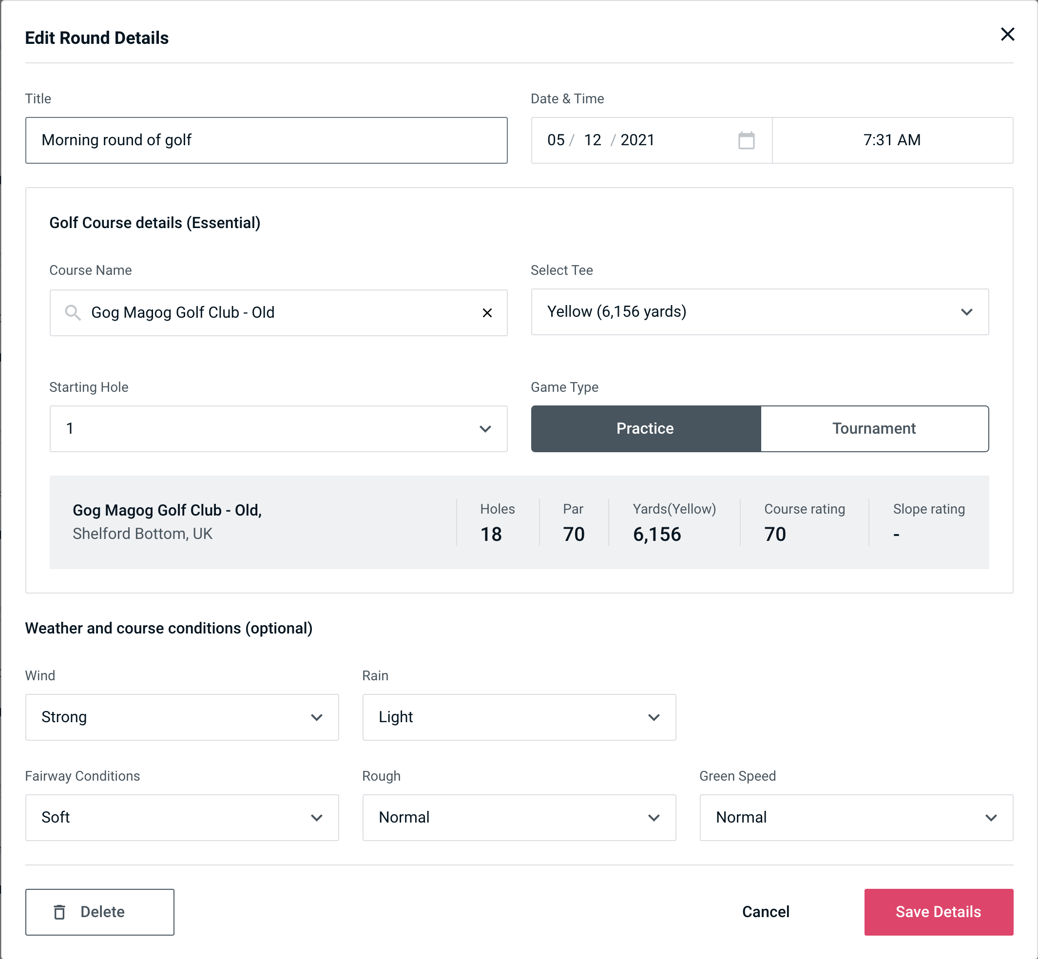
Task: Click the calendar icon next to date
Action: pyautogui.click(x=747, y=140)
